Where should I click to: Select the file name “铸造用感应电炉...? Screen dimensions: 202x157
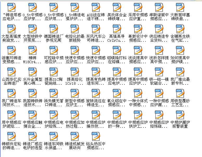coord(11,17)
